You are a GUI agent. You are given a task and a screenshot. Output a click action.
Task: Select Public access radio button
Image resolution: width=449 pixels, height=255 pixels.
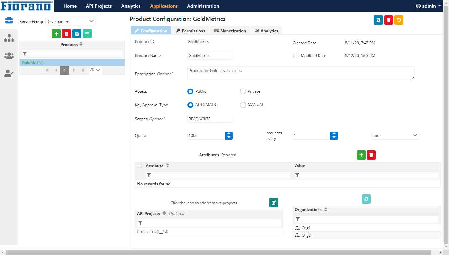click(190, 91)
